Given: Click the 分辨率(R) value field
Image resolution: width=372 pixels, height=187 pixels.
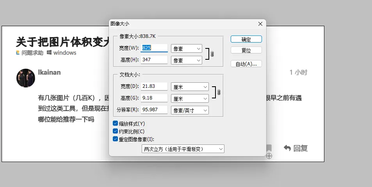Looking at the screenshot, I should [154, 110].
